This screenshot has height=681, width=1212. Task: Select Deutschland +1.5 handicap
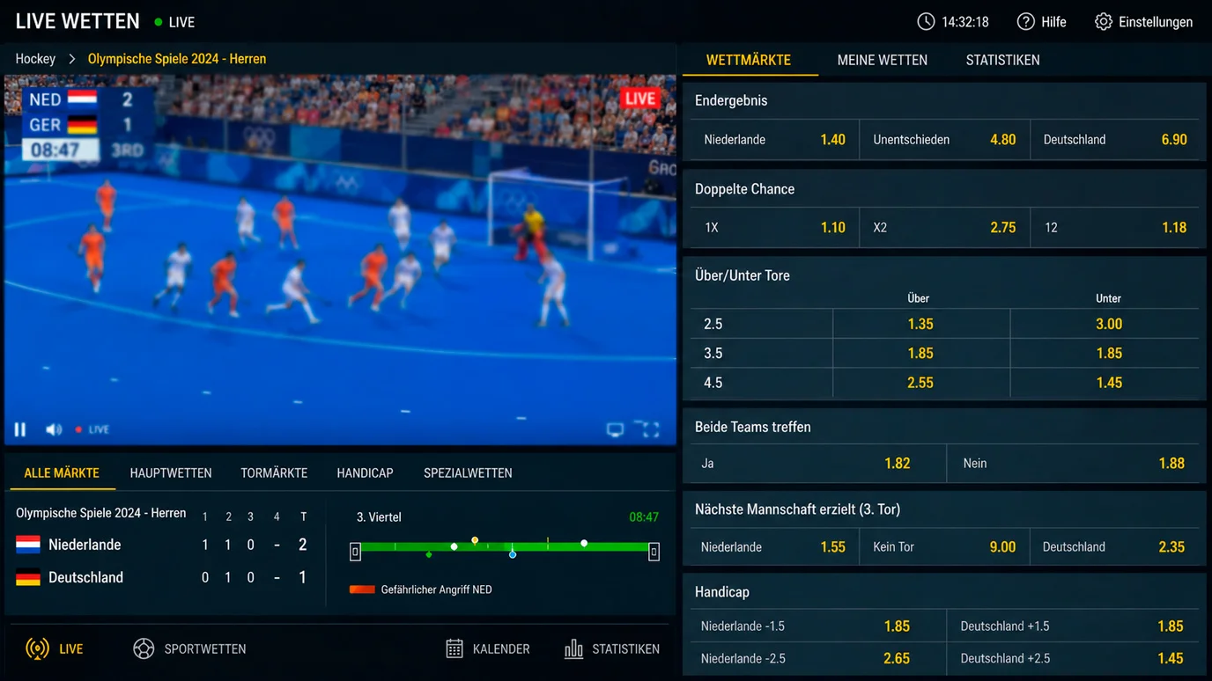point(1074,626)
